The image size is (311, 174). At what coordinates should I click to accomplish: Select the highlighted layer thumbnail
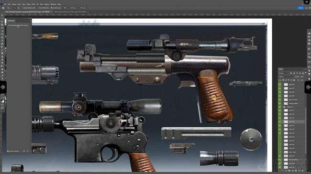(286, 122)
